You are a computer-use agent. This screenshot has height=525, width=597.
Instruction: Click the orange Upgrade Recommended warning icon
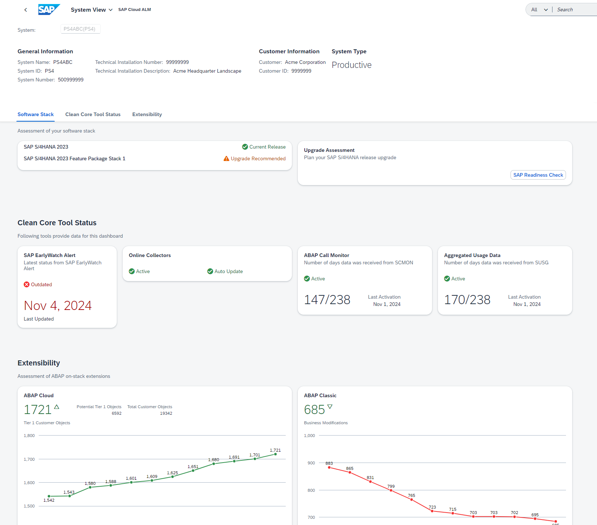click(x=226, y=158)
